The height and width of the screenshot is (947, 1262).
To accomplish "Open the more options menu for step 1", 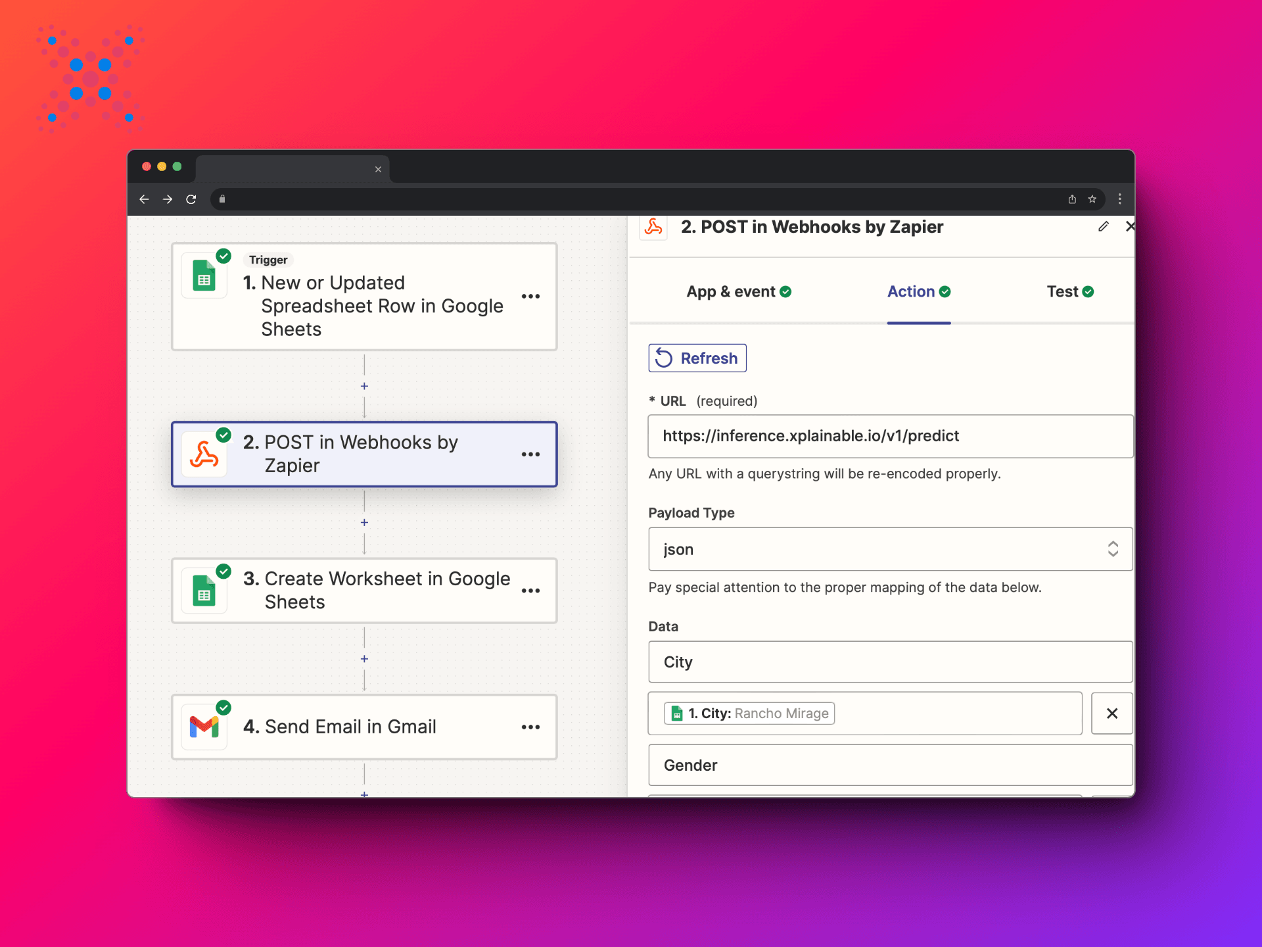I will click(531, 297).
